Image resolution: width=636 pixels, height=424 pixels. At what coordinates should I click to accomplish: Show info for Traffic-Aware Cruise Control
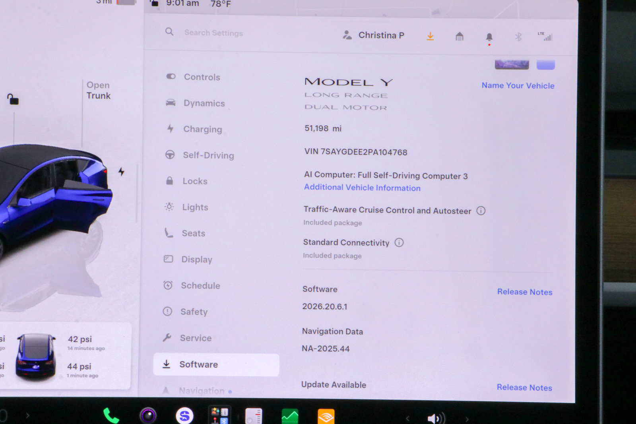coord(481,211)
